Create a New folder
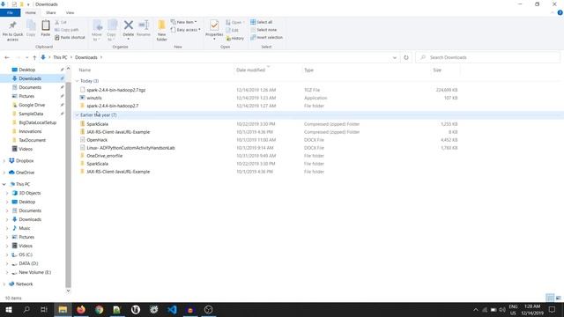564x317 pixels. 162,29
